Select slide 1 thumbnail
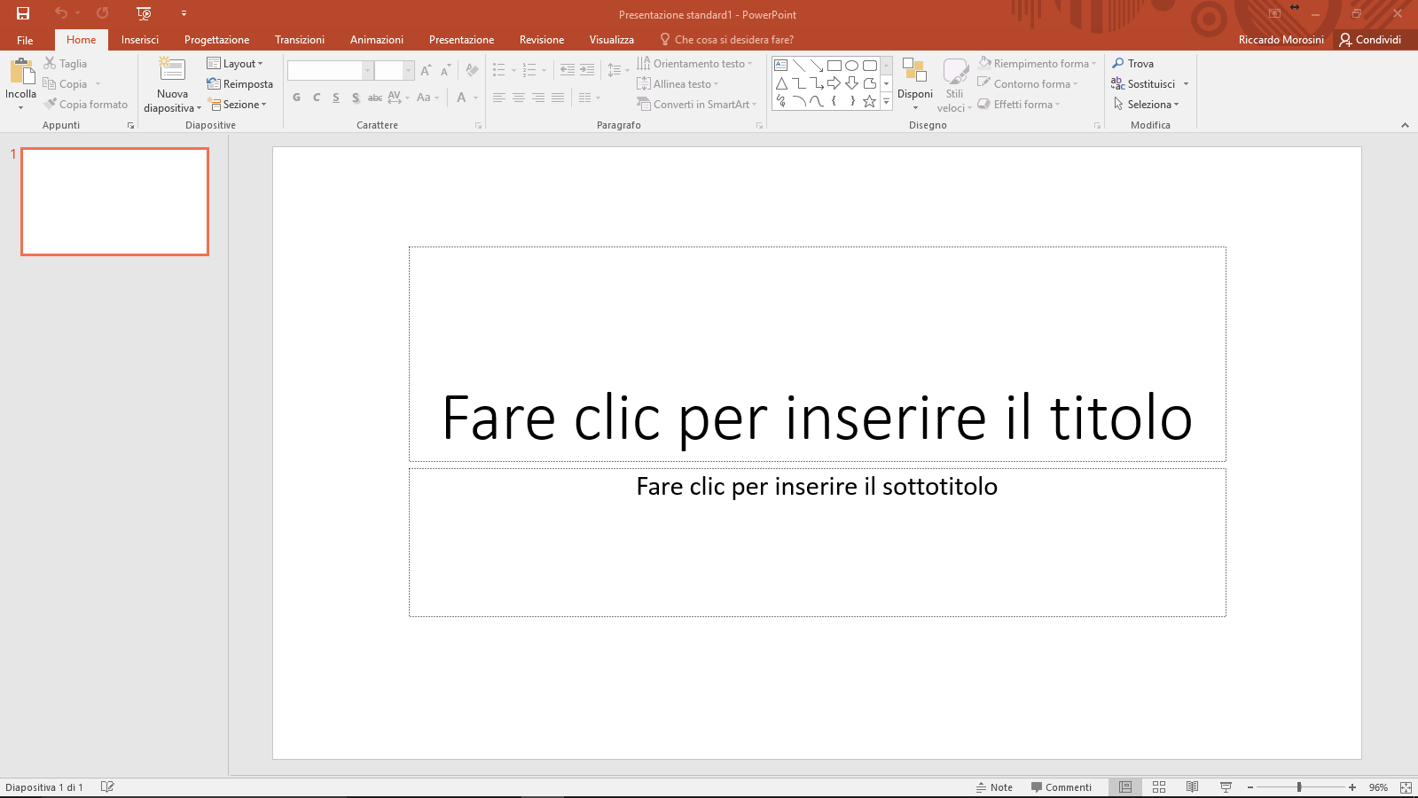The image size is (1418, 798). click(x=115, y=202)
